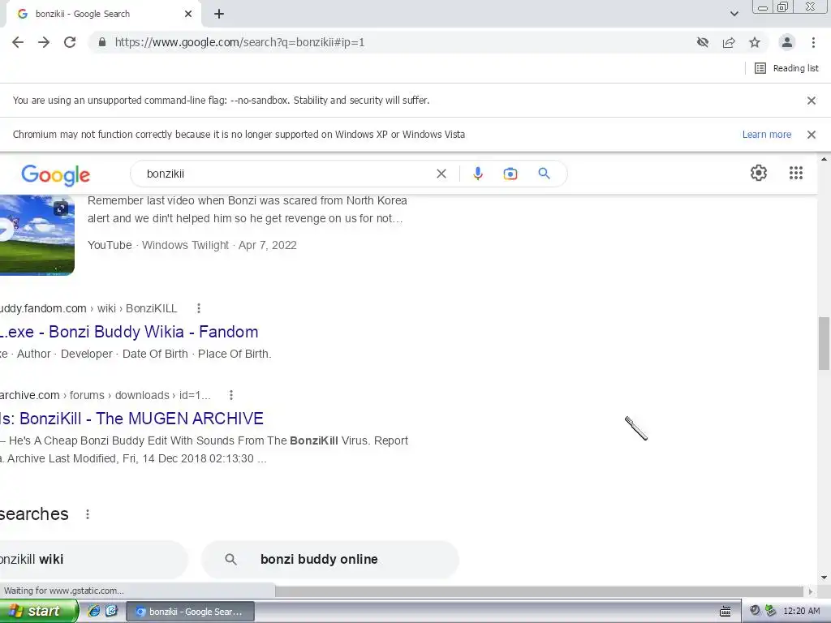
Task: Launch Internet Explorer from quick launch
Action: pyautogui.click(x=94, y=612)
